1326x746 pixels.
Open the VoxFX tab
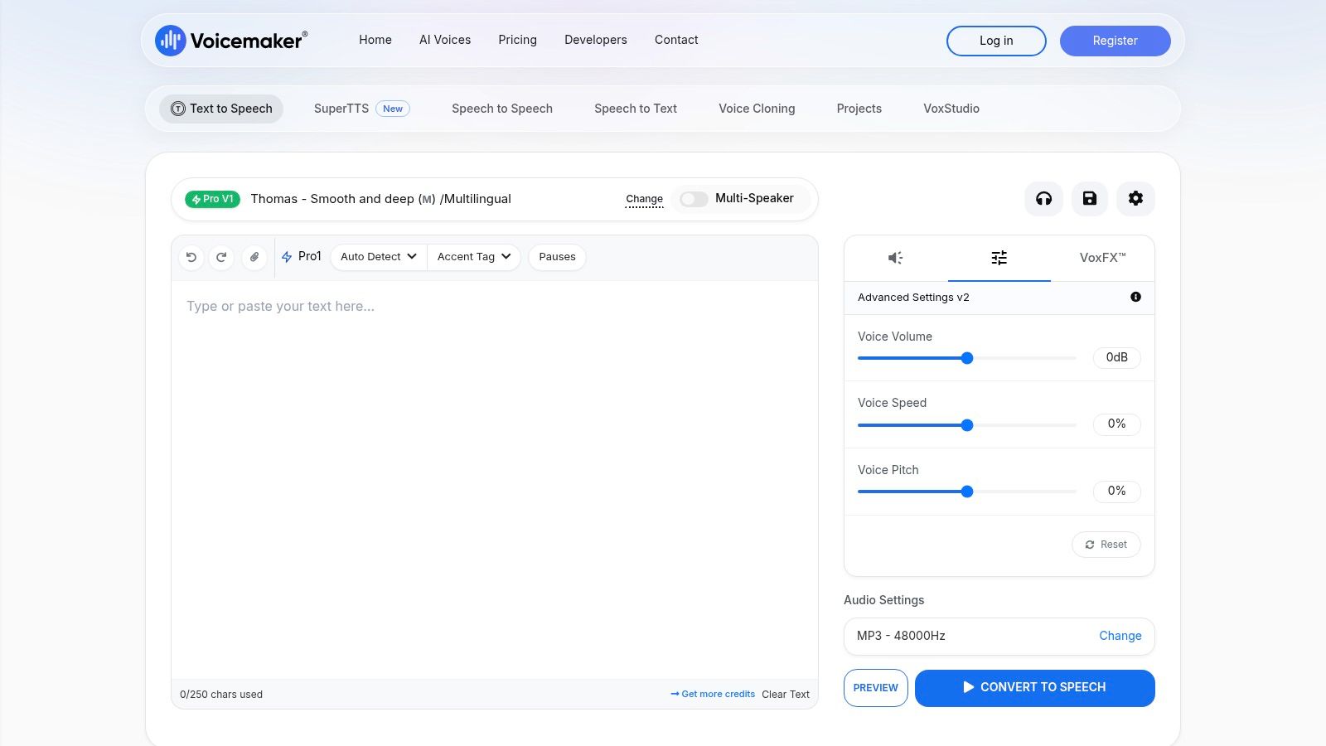click(x=1102, y=258)
